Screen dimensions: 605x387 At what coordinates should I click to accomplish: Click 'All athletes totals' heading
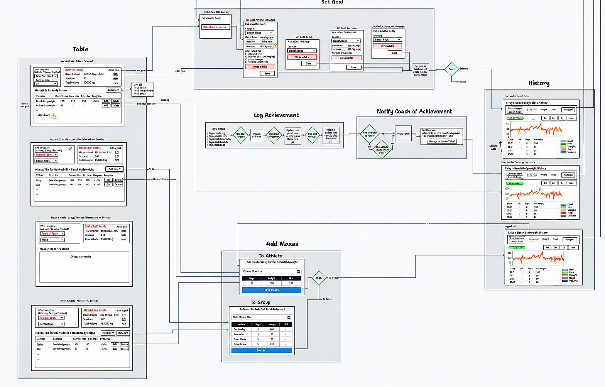pos(95,310)
